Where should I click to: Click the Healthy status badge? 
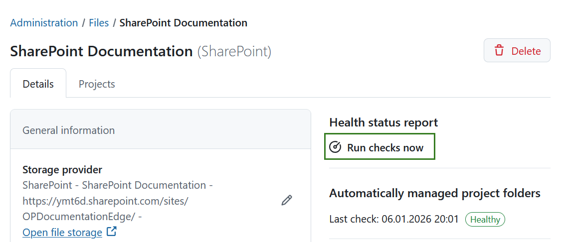[x=485, y=220]
